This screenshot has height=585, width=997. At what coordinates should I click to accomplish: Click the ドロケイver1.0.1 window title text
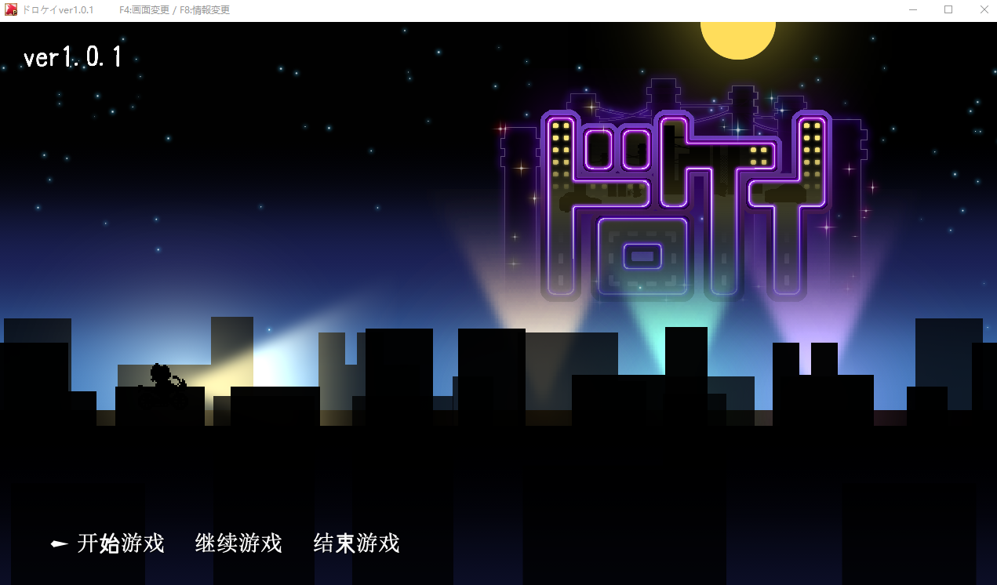tap(57, 10)
